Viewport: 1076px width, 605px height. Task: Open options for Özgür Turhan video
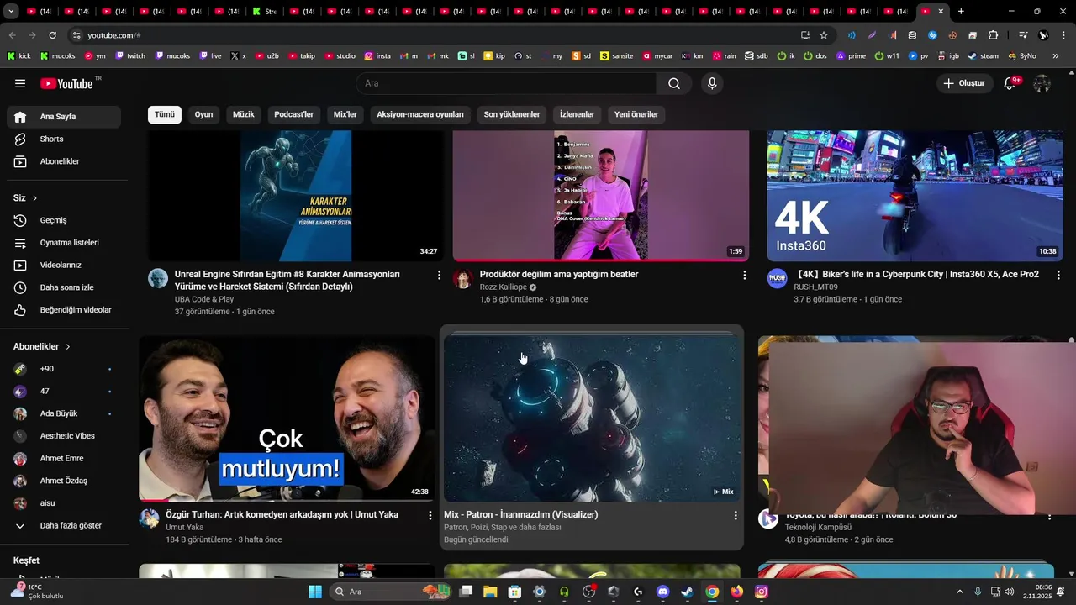point(430,515)
